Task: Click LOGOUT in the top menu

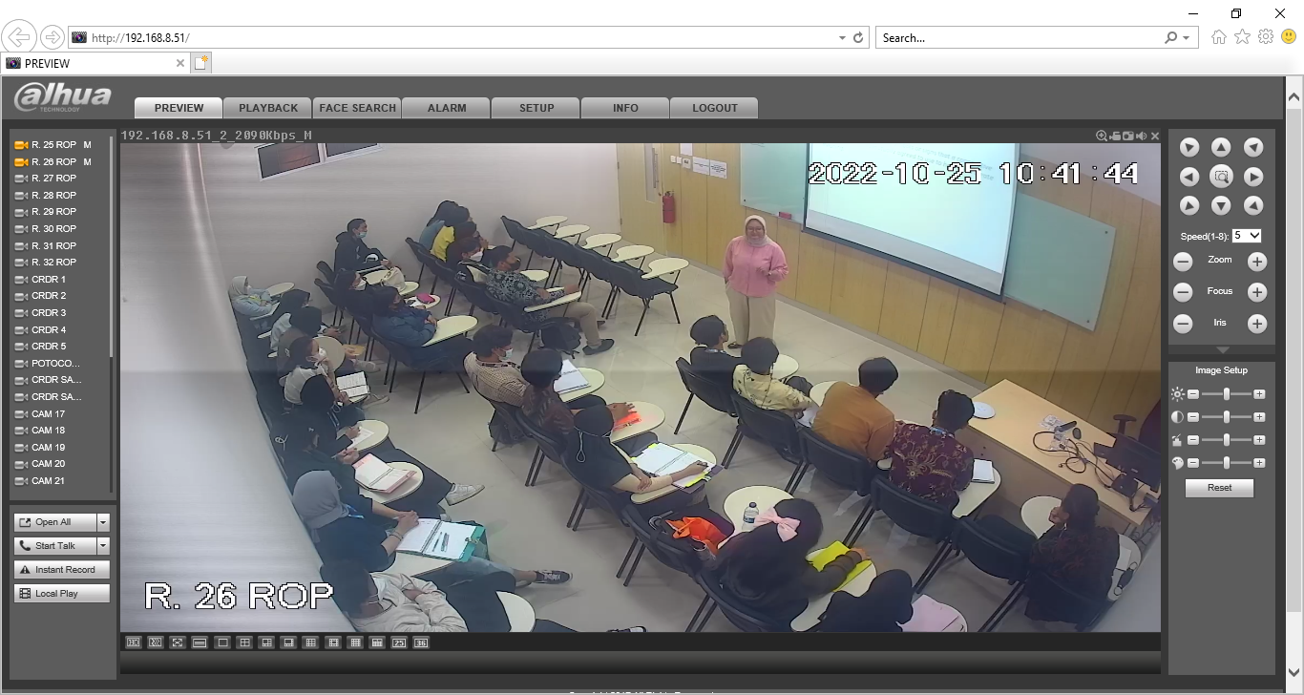Action: 715,108
